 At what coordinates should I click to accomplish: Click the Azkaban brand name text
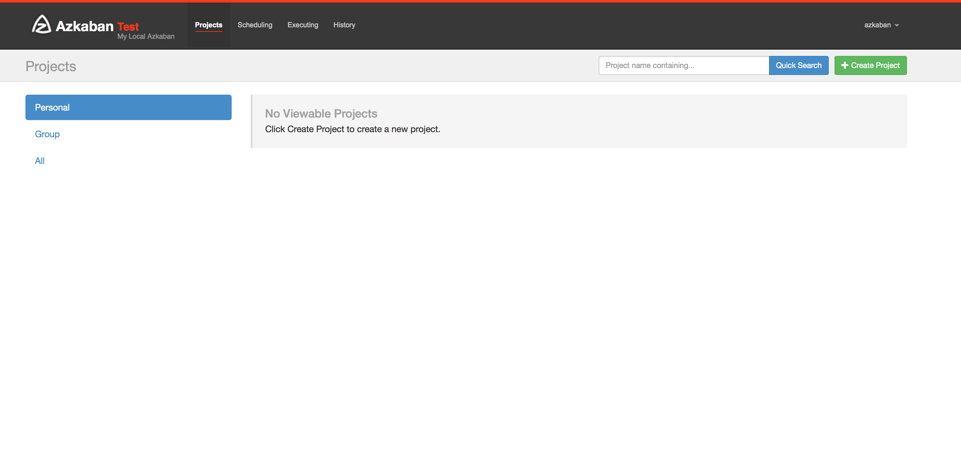tap(85, 26)
